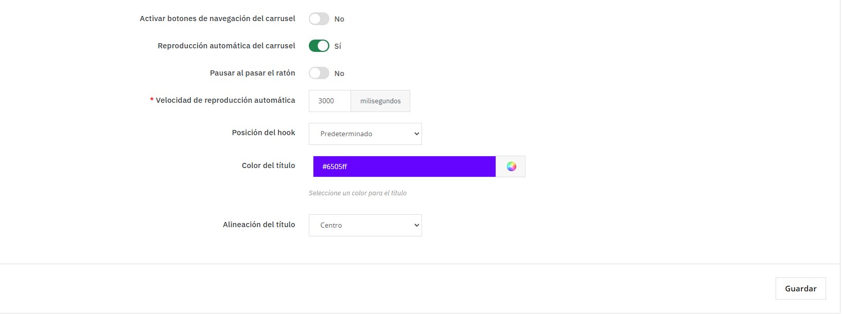Click the Pausar al pasar el ratón label

coord(252,73)
